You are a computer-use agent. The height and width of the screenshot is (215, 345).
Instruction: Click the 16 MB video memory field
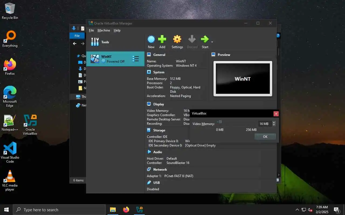[265, 124]
